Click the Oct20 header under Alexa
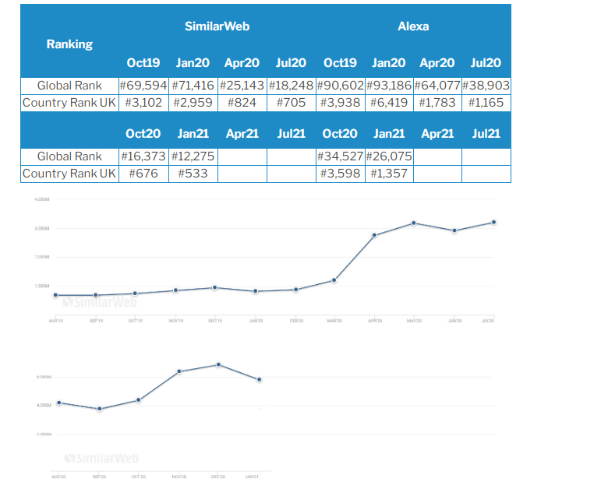The image size is (601, 485). click(x=340, y=134)
